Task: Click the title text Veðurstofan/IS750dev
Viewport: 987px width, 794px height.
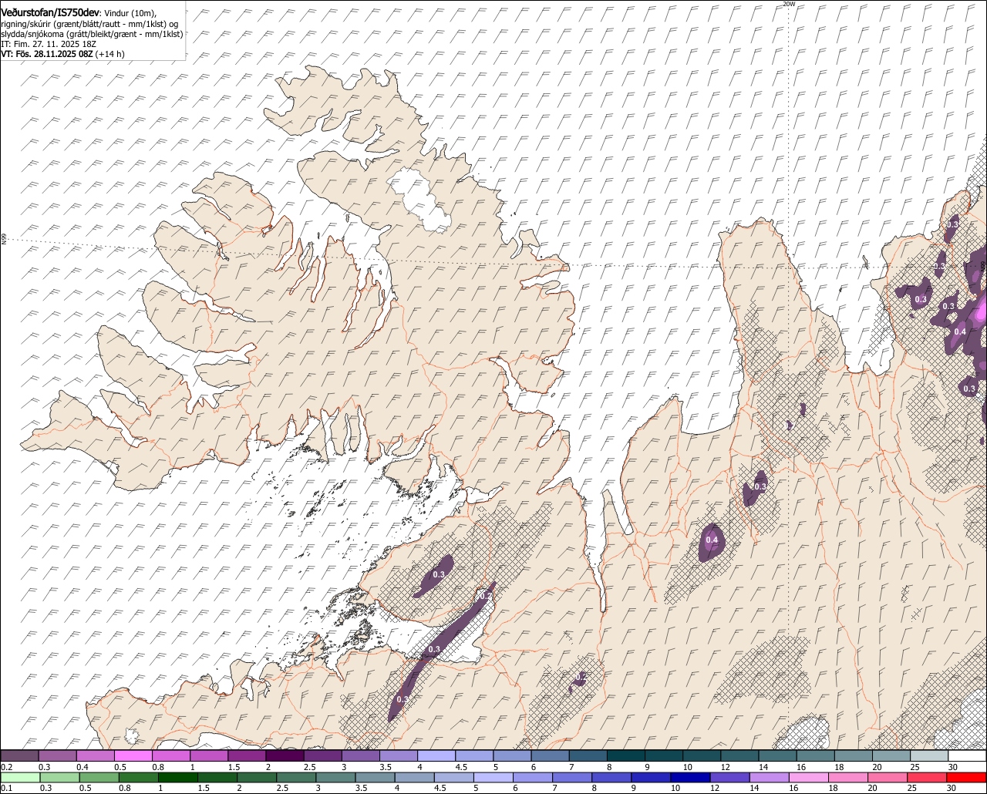Action: click(x=50, y=12)
